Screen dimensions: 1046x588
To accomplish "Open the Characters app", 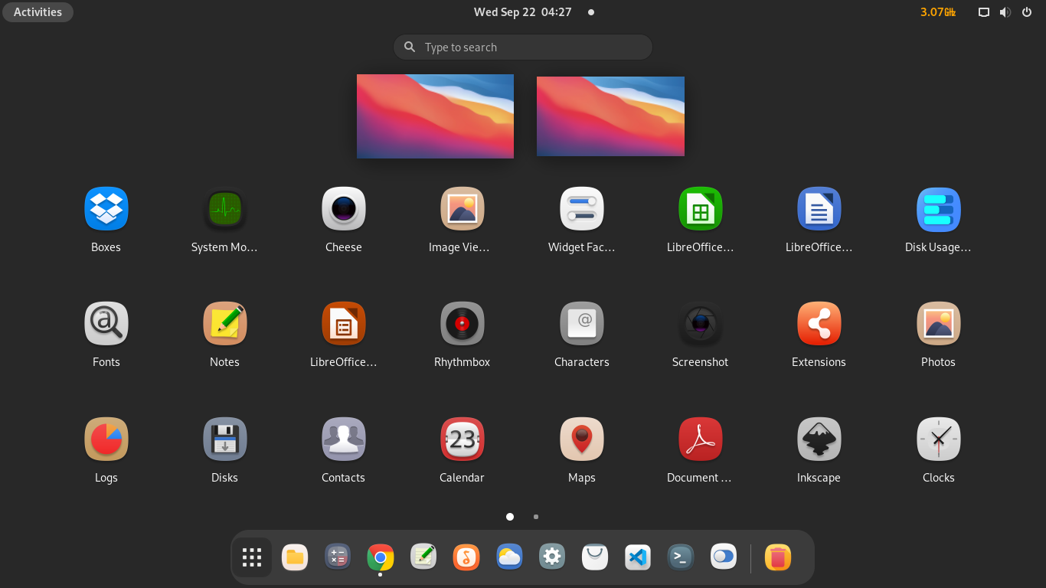I will pyautogui.click(x=581, y=324).
